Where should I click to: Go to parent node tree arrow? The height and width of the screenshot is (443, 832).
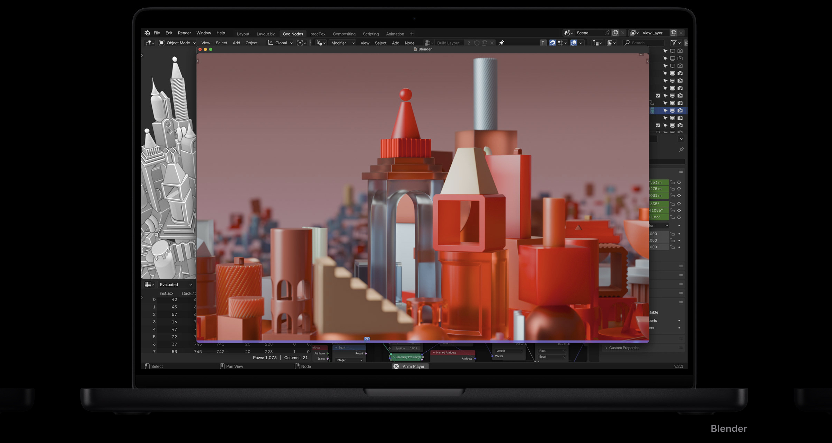[x=543, y=43]
